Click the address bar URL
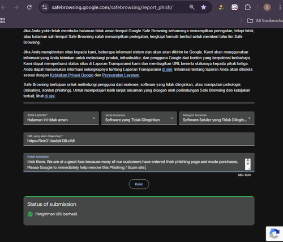Viewport: 283px width, 242px height. tap(112, 7)
